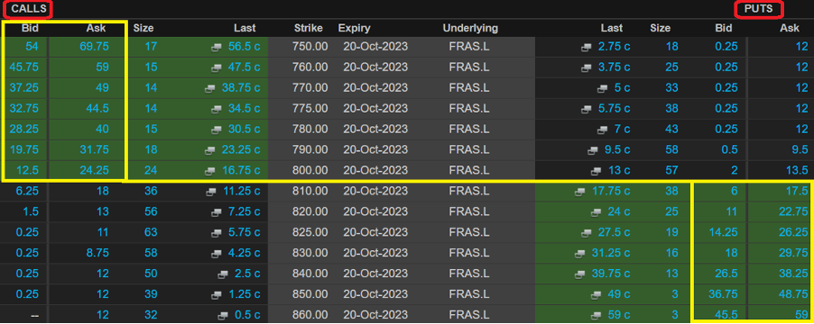Select the 750.00 strike cell

[310, 47]
